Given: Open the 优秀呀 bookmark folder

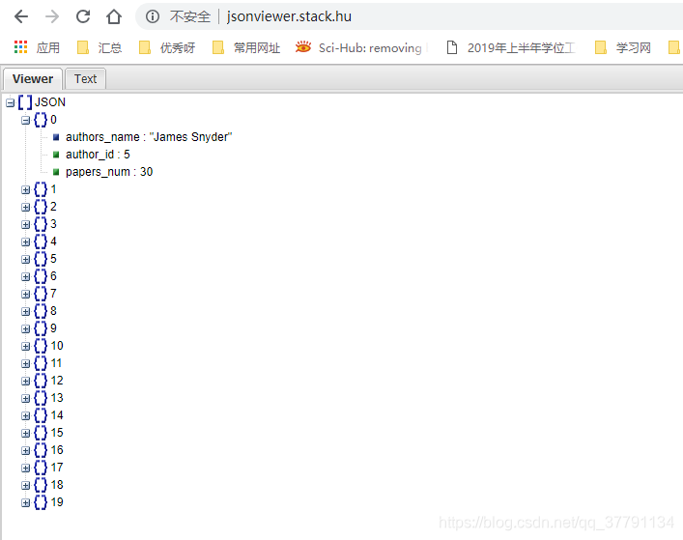Looking at the screenshot, I should coord(167,47).
